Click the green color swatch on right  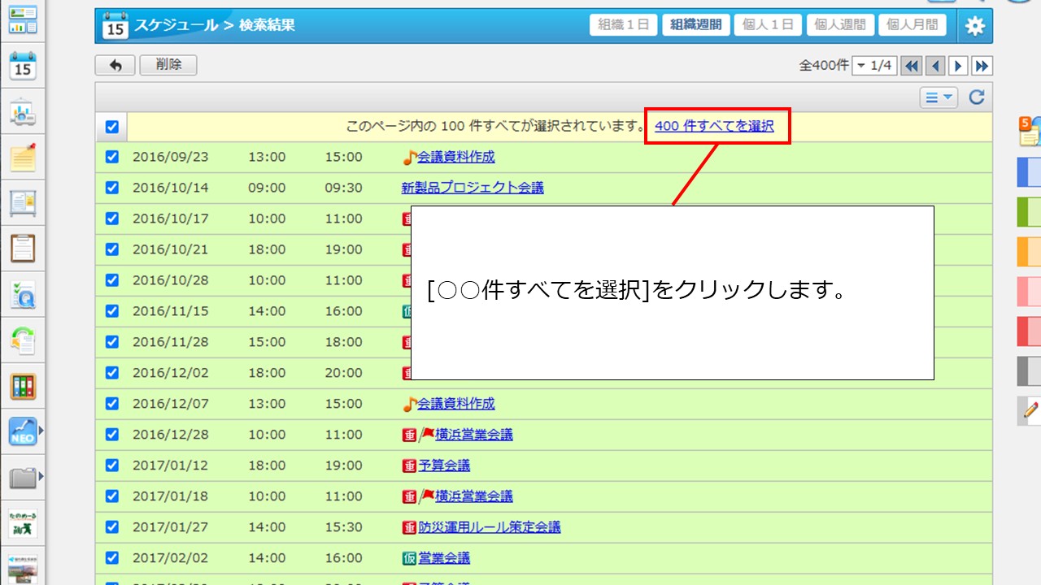pos(1029,212)
